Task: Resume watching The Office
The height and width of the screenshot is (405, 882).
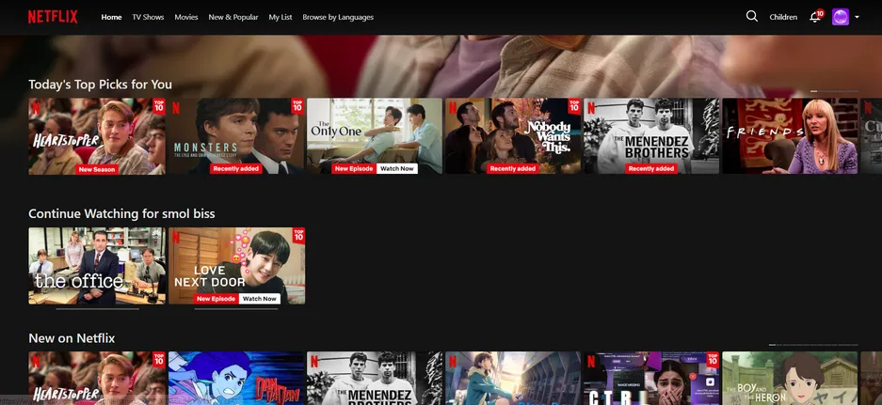Action: pos(96,265)
